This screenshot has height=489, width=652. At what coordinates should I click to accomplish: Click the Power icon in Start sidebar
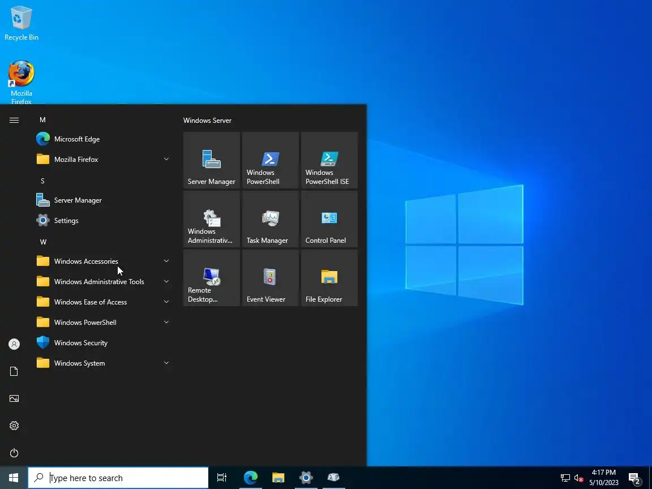(14, 453)
